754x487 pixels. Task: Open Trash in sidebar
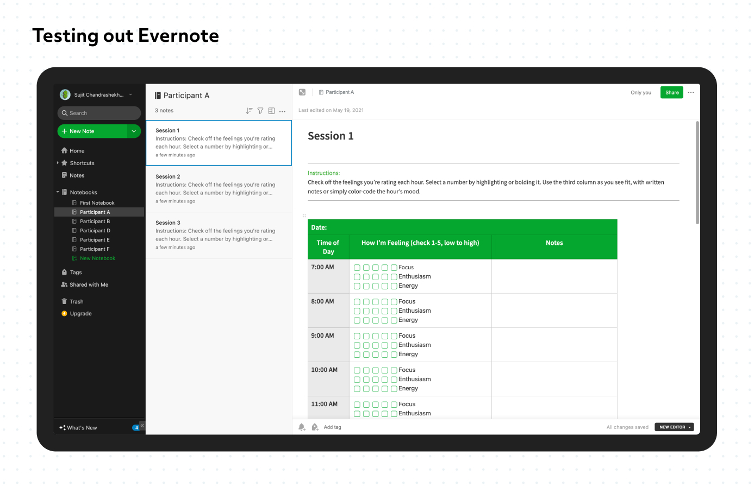pyautogui.click(x=76, y=302)
